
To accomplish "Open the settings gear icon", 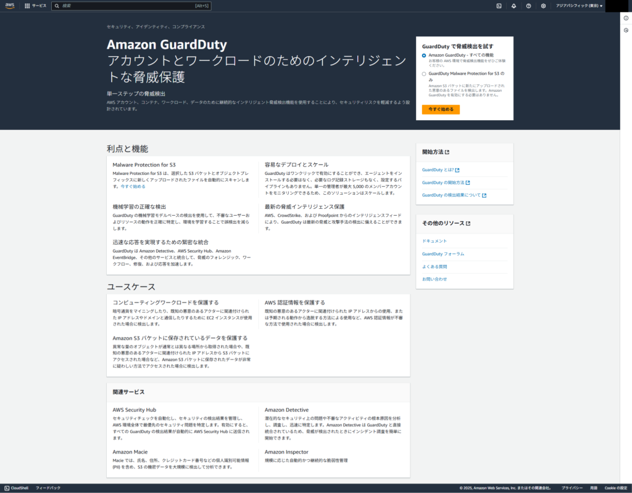I will pos(543,6).
